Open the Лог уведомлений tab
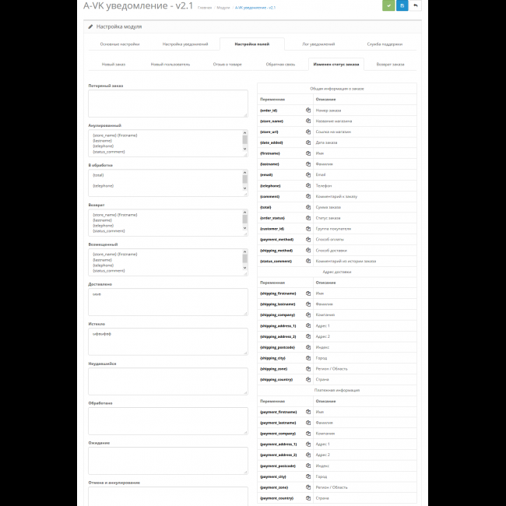 click(x=318, y=44)
